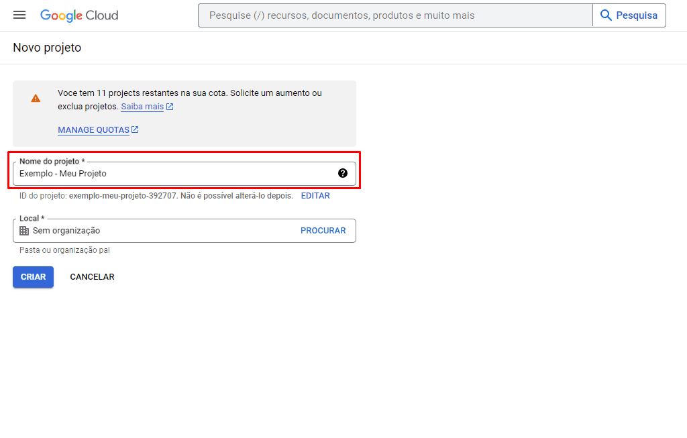Open the MANAGE QUOTAS link

pyautogui.click(x=93, y=130)
